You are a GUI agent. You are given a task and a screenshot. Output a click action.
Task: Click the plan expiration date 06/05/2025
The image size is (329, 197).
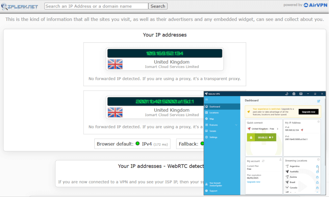tap(253, 178)
